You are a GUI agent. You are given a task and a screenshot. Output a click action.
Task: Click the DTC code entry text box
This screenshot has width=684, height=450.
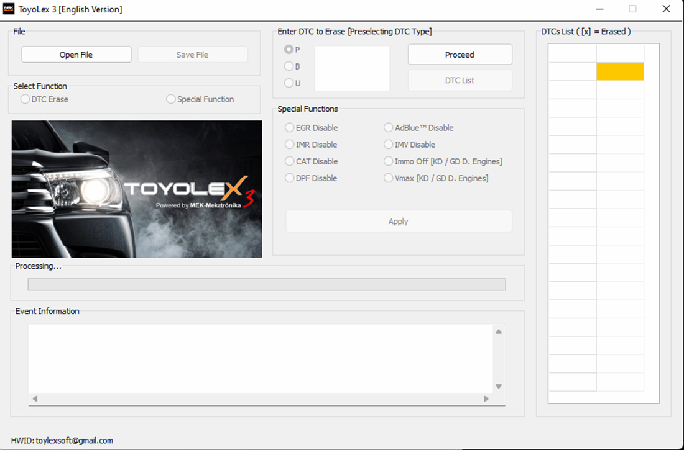[352, 68]
